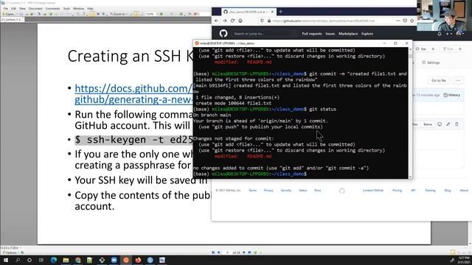Click the GitHub octocat logo
The image size is (472, 265).
tap(223, 33)
